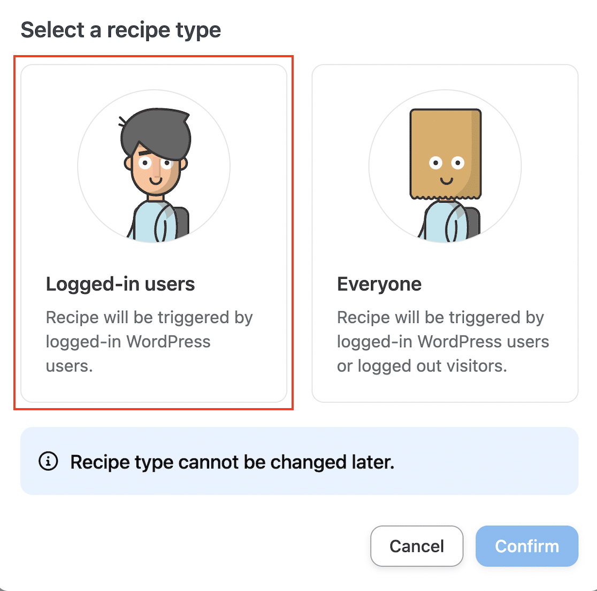Click the "Recipe type cannot be changed later" text
597x591 pixels.
[x=232, y=462]
